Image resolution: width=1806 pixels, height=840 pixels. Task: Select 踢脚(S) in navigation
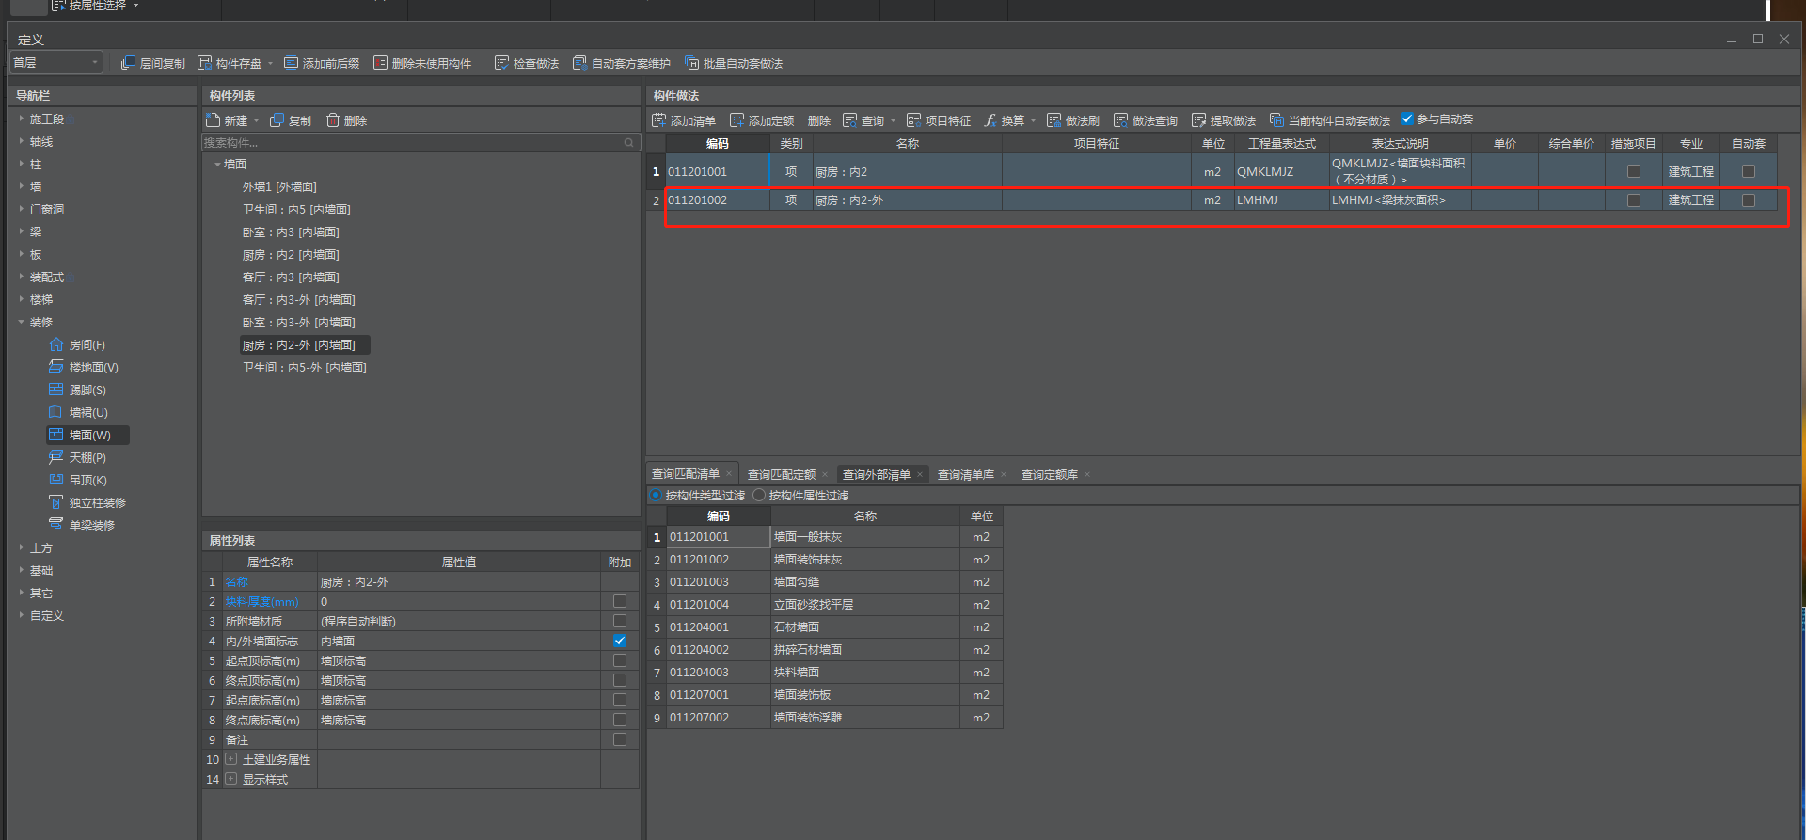point(77,390)
